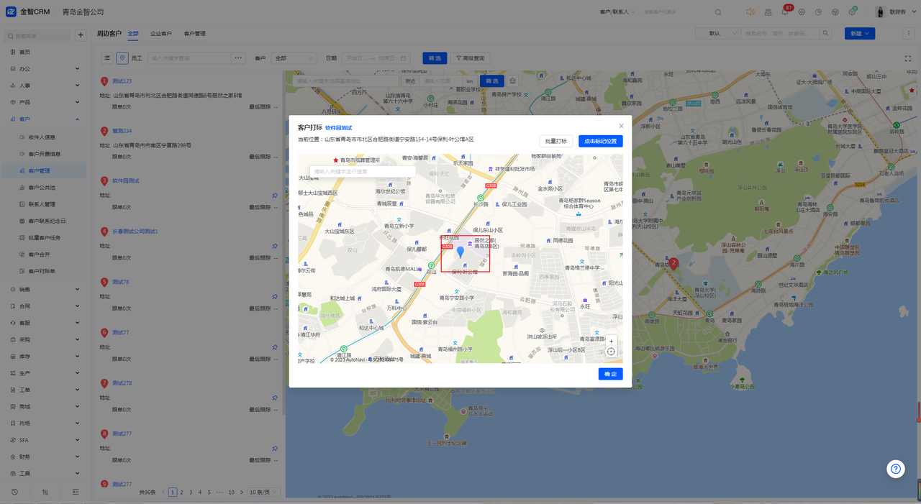Viewport: 921px width, 504px height.
Task: Click the sort settings icon at sidebar bottom
Action: (x=45, y=492)
